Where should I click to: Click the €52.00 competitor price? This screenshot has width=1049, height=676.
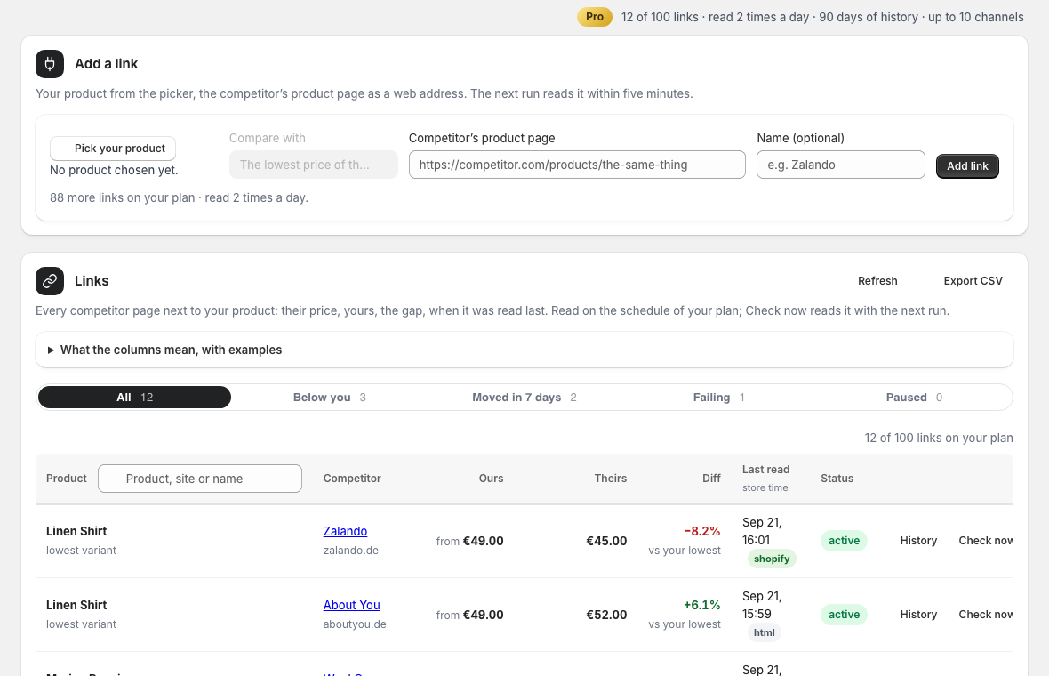pos(607,615)
